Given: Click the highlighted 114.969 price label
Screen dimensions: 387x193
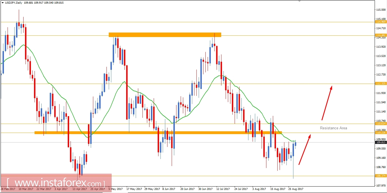Looking at the screenshot, I should click(381, 22).
